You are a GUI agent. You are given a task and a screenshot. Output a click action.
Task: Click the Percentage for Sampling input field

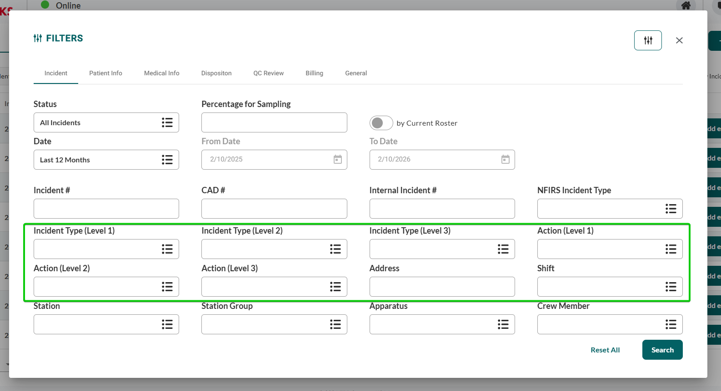[274, 122]
